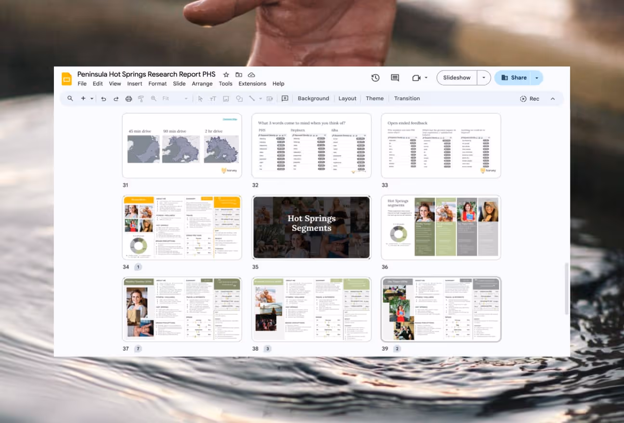Viewport: 624px width, 423px height.
Task: Click the video camera meeting icon
Action: pos(416,78)
